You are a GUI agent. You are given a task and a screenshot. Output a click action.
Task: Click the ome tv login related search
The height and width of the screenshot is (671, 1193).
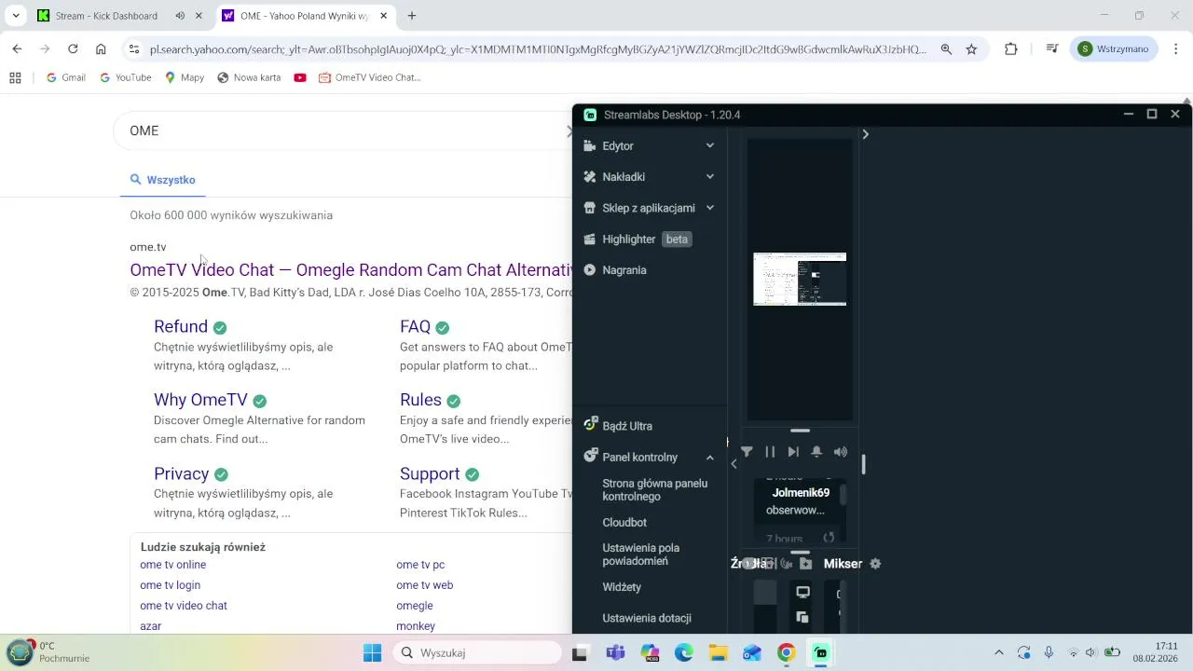click(x=170, y=585)
